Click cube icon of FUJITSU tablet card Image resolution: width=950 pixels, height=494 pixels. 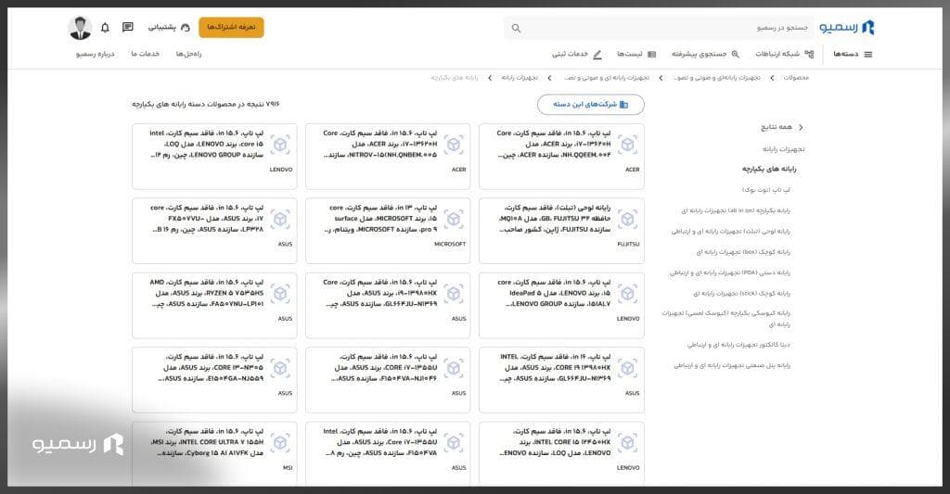(x=628, y=219)
